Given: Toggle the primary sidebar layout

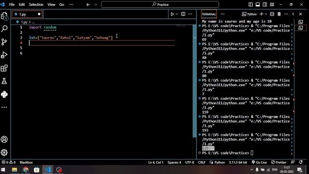Looking at the screenshot, I should click(x=251, y=4).
